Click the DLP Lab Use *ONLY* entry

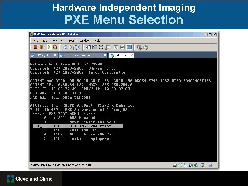(x=78, y=134)
